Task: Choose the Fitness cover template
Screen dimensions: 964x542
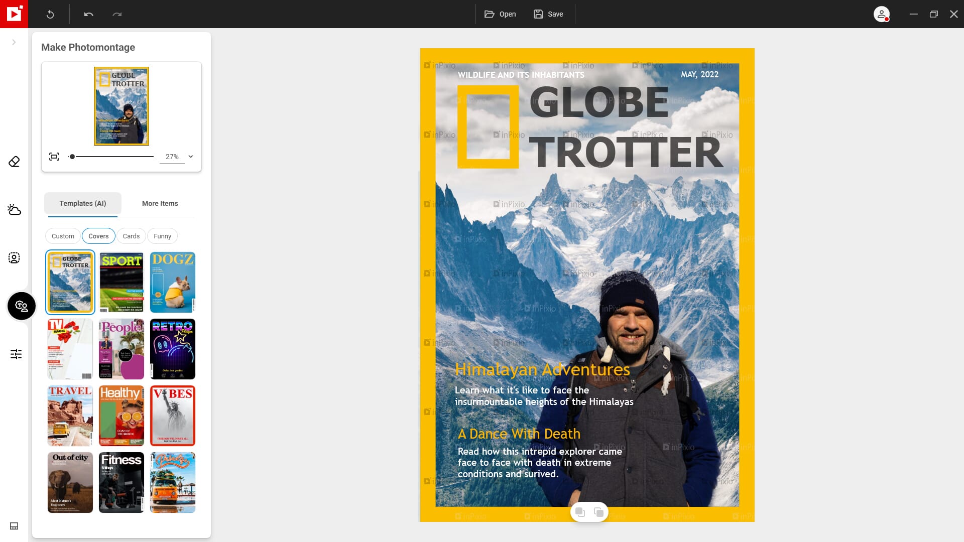Action: point(122,482)
